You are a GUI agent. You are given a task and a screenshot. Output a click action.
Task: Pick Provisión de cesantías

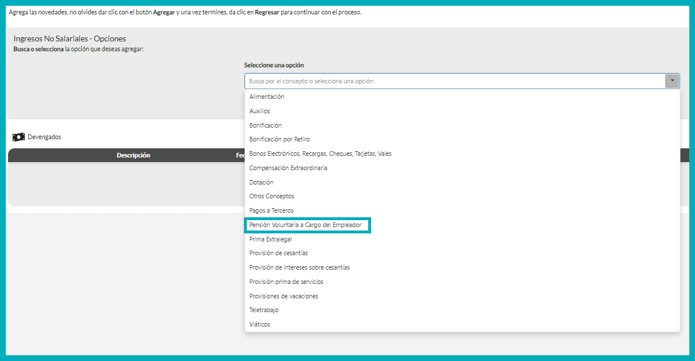pyautogui.click(x=462, y=253)
